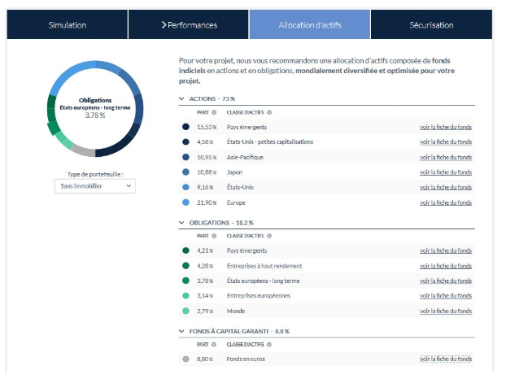Image resolution: width=506 pixels, height=383 pixels.
Task: View fund sheet for Fonds en euros
Action: click(445, 359)
